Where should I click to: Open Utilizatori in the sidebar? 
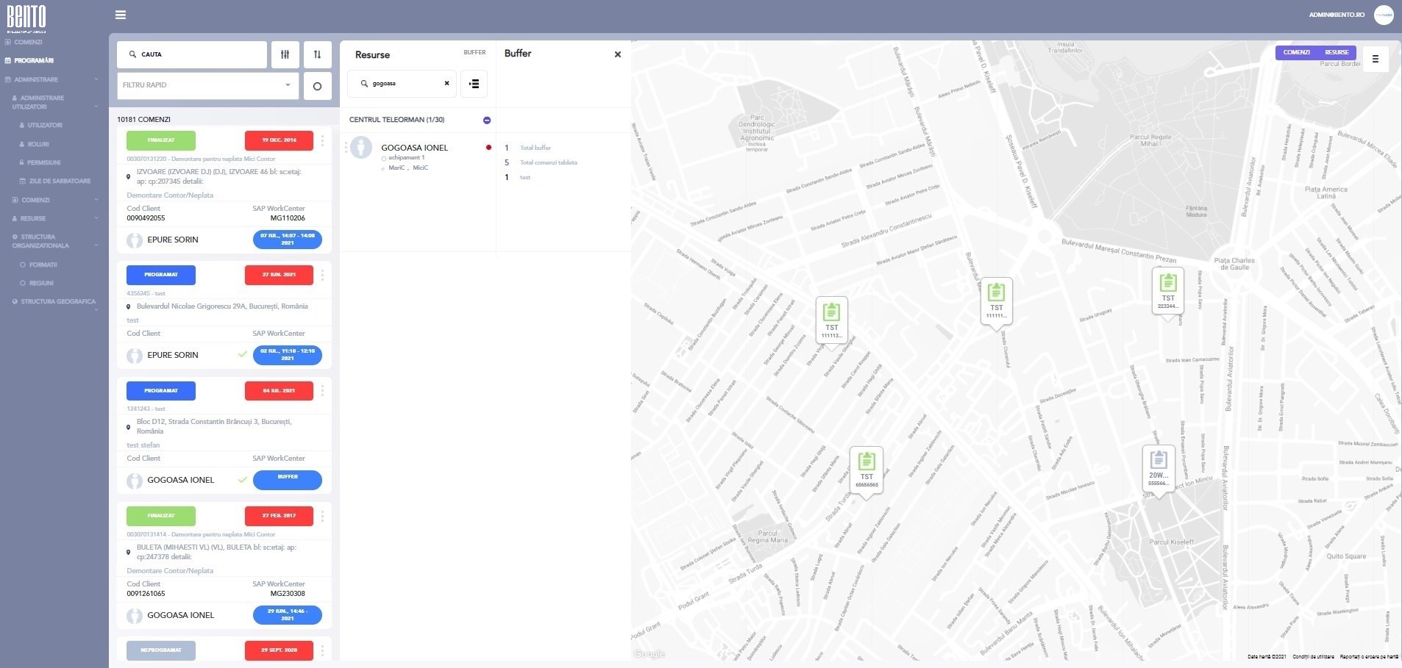[45, 125]
